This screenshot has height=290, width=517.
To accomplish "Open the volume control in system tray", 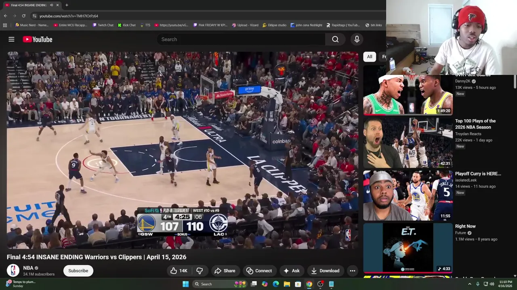I will tap(492, 284).
